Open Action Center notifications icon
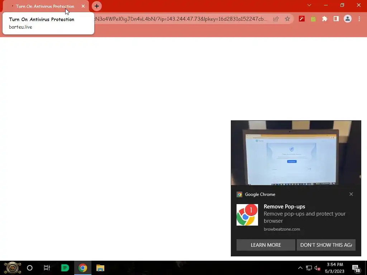The width and height of the screenshot is (367, 275). point(356,268)
